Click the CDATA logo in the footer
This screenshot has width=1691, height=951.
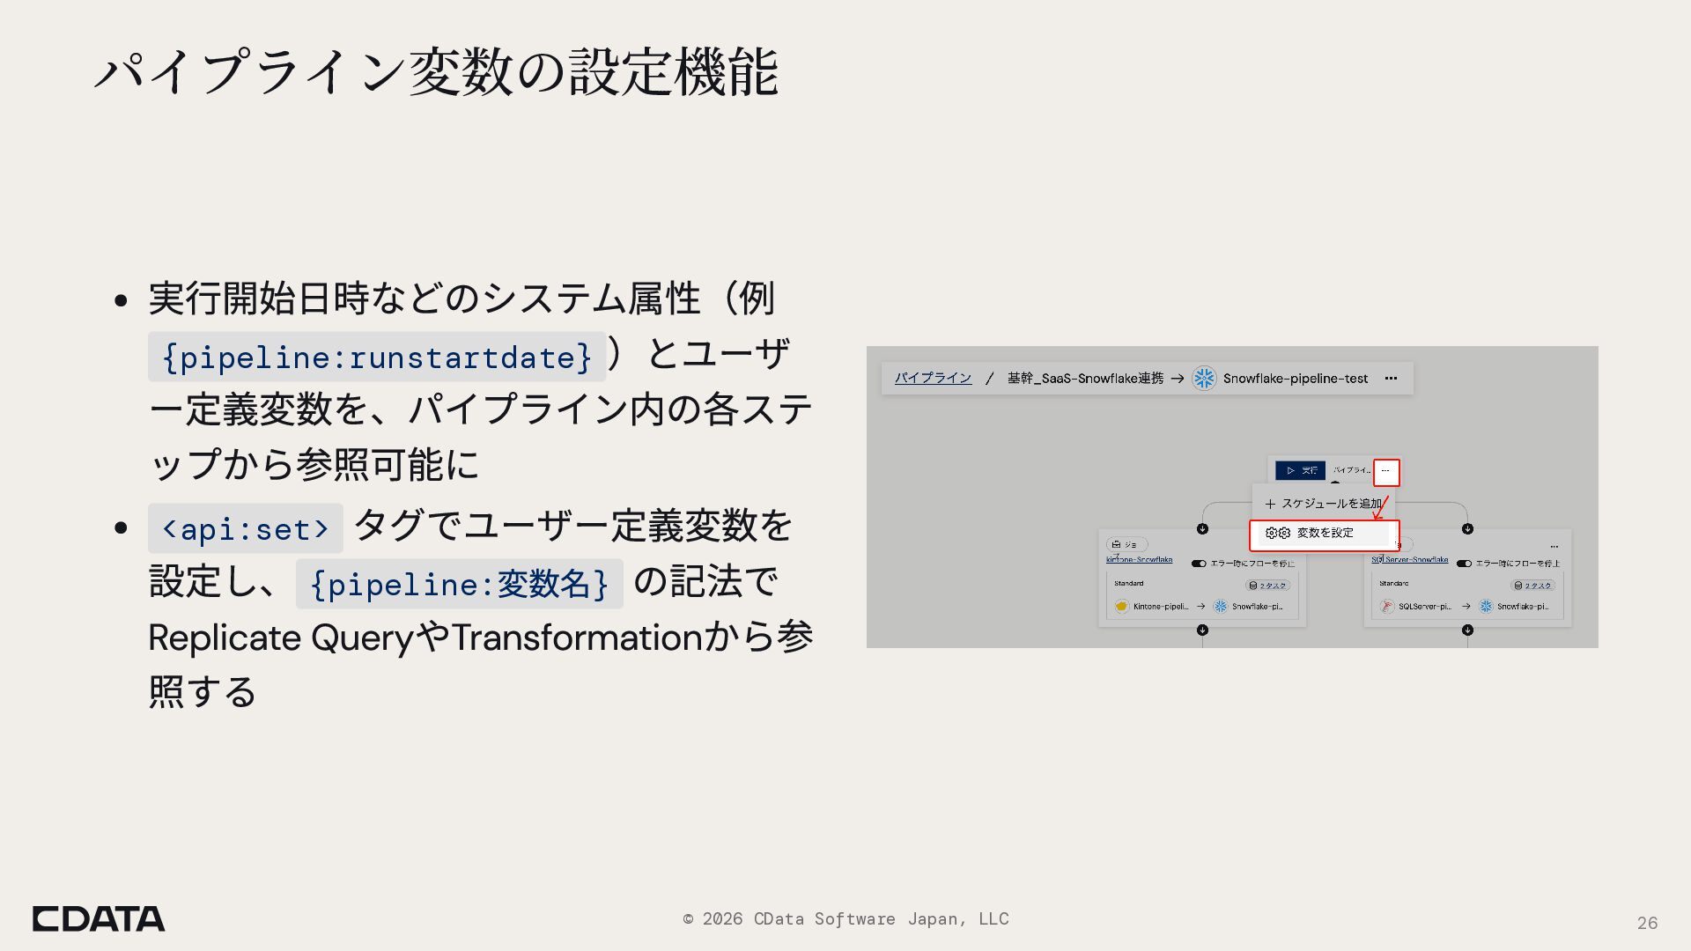[99, 918]
